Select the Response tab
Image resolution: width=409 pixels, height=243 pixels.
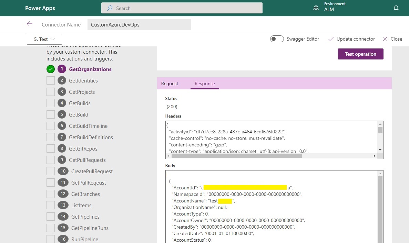point(205,83)
